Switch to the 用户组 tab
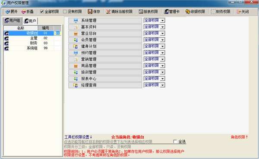The height and width of the screenshot is (159, 259). [x=13, y=21]
